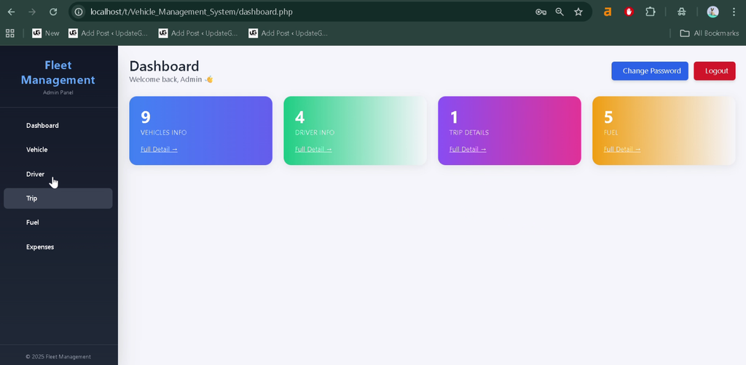The height and width of the screenshot is (365, 746).
Task: Open Full Detail link under Vehicles Info
Action: tap(159, 149)
